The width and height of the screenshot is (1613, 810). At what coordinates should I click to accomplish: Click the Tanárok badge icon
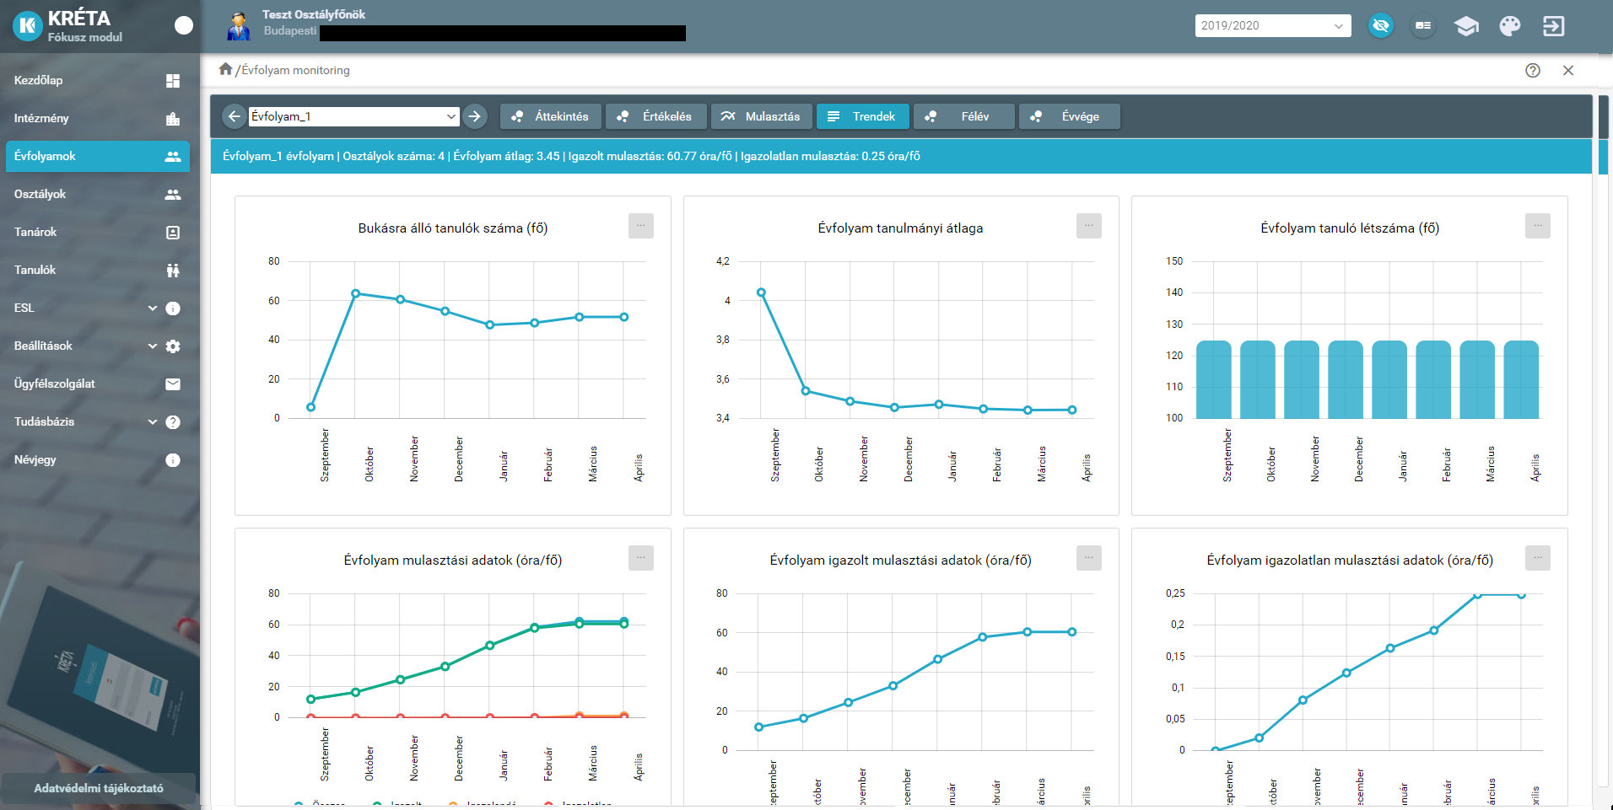coord(173,233)
